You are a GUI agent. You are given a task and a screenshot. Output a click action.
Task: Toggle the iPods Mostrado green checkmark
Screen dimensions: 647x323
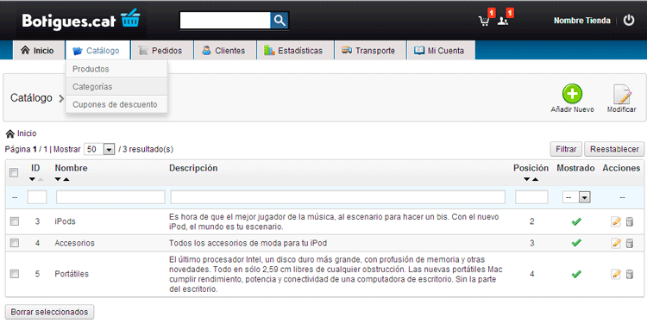tap(576, 221)
